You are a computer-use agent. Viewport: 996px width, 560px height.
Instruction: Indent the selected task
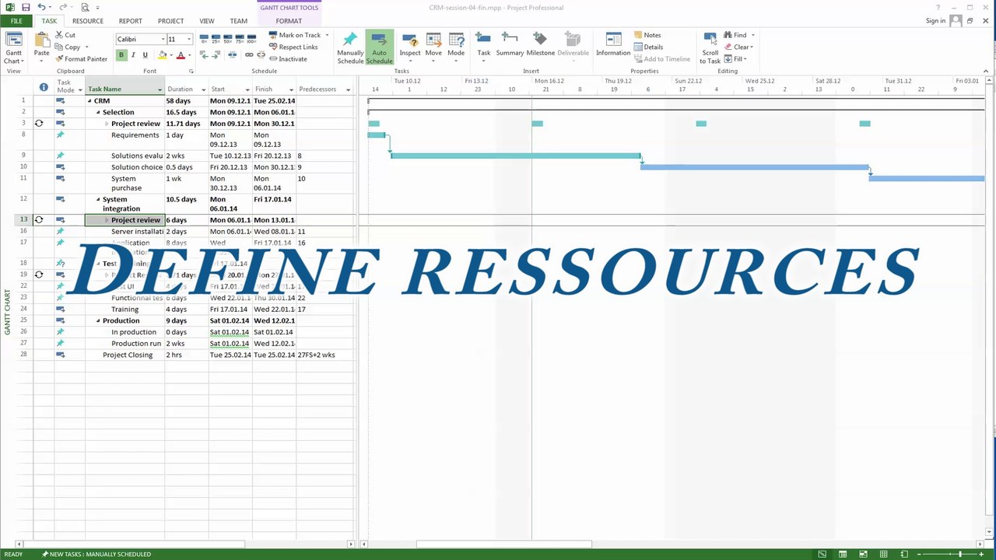pos(216,55)
